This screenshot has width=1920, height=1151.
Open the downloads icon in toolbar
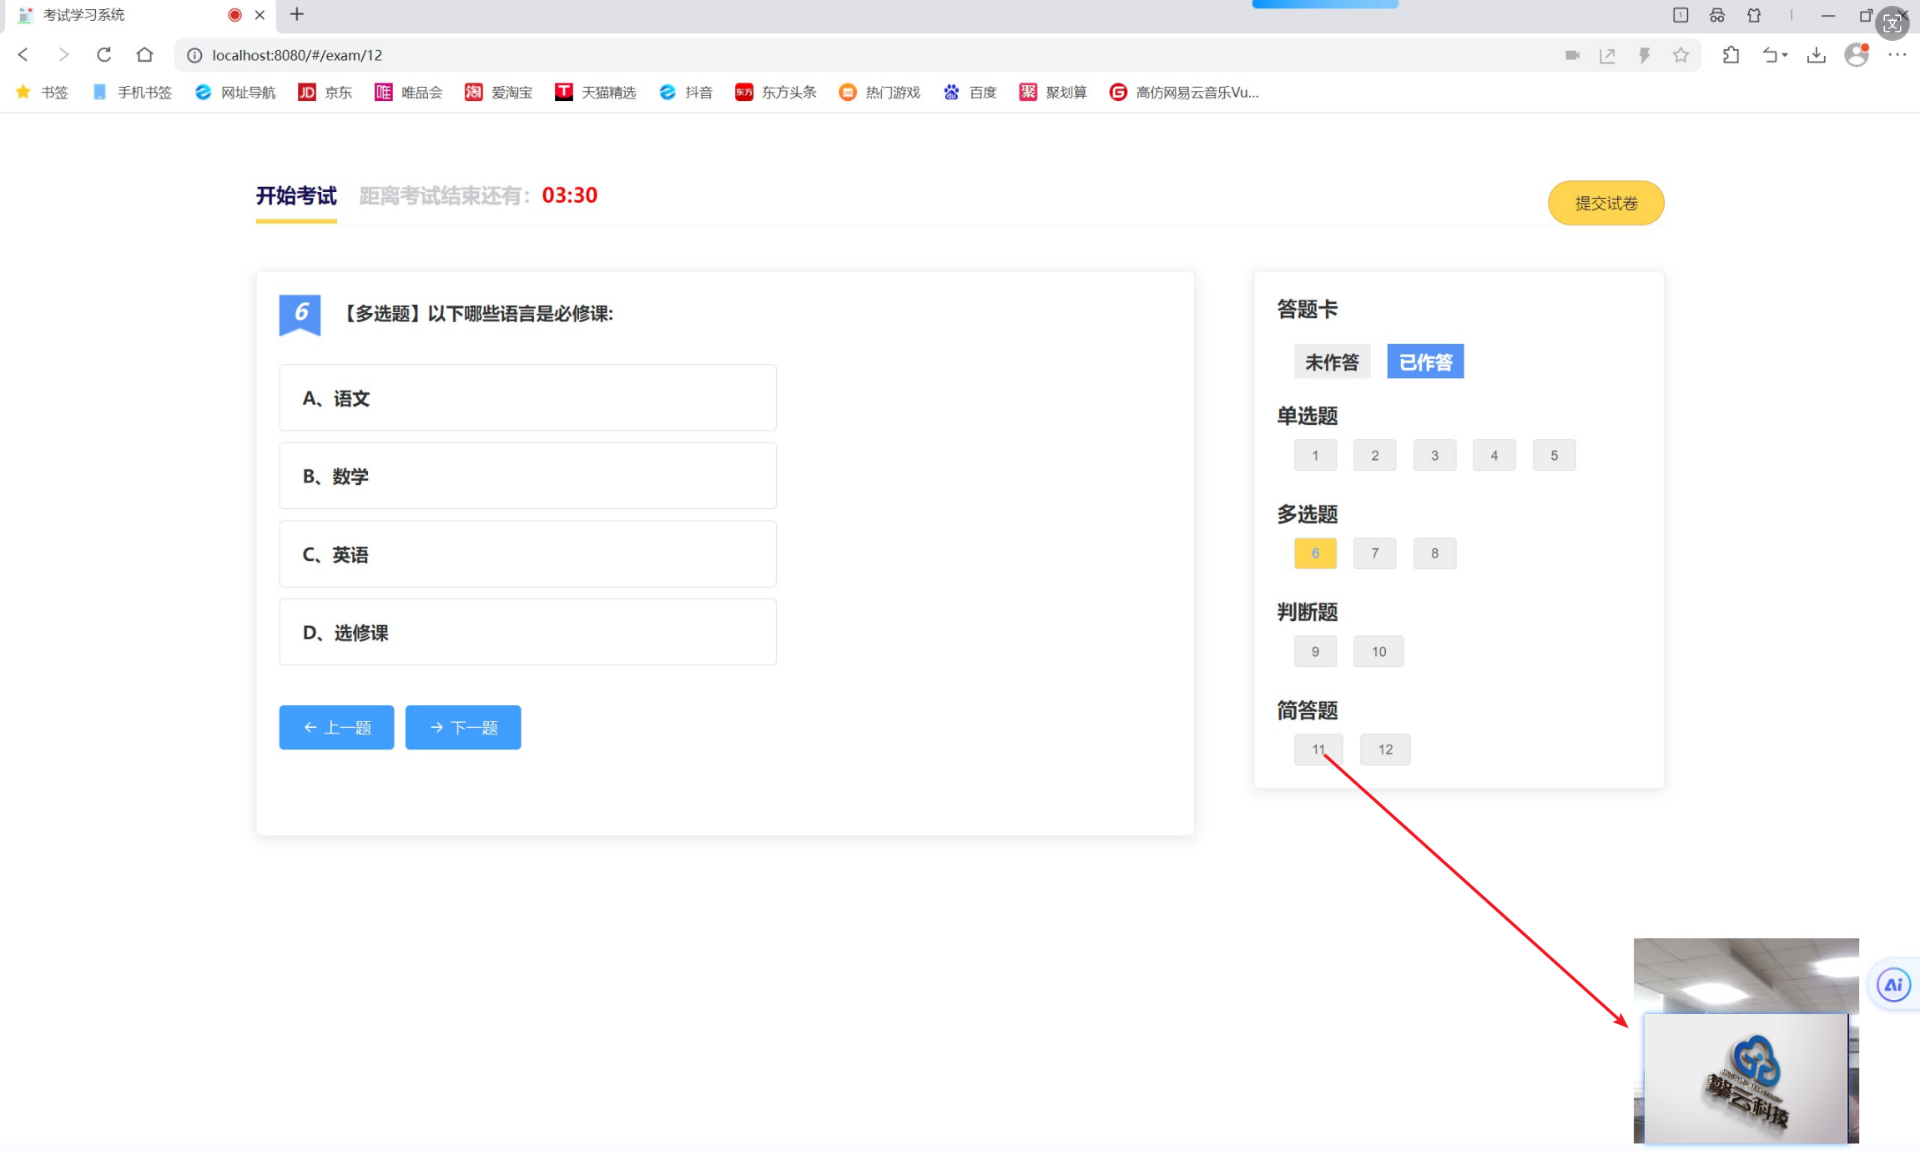1816,55
